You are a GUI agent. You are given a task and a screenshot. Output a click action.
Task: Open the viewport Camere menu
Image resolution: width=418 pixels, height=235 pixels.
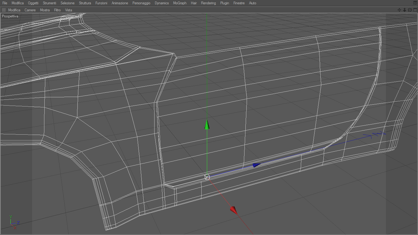(30, 10)
